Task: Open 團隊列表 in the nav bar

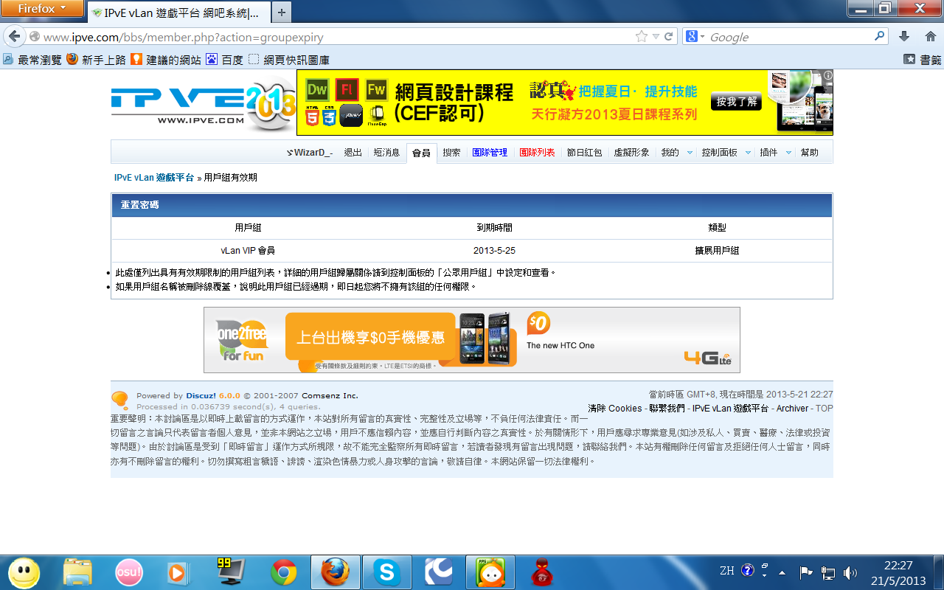Action: (537, 153)
